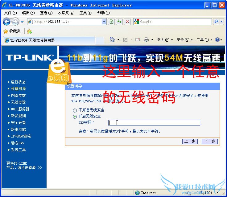Expand IP与MAC绑定 sidebar section

pyautogui.click(x=21, y=136)
